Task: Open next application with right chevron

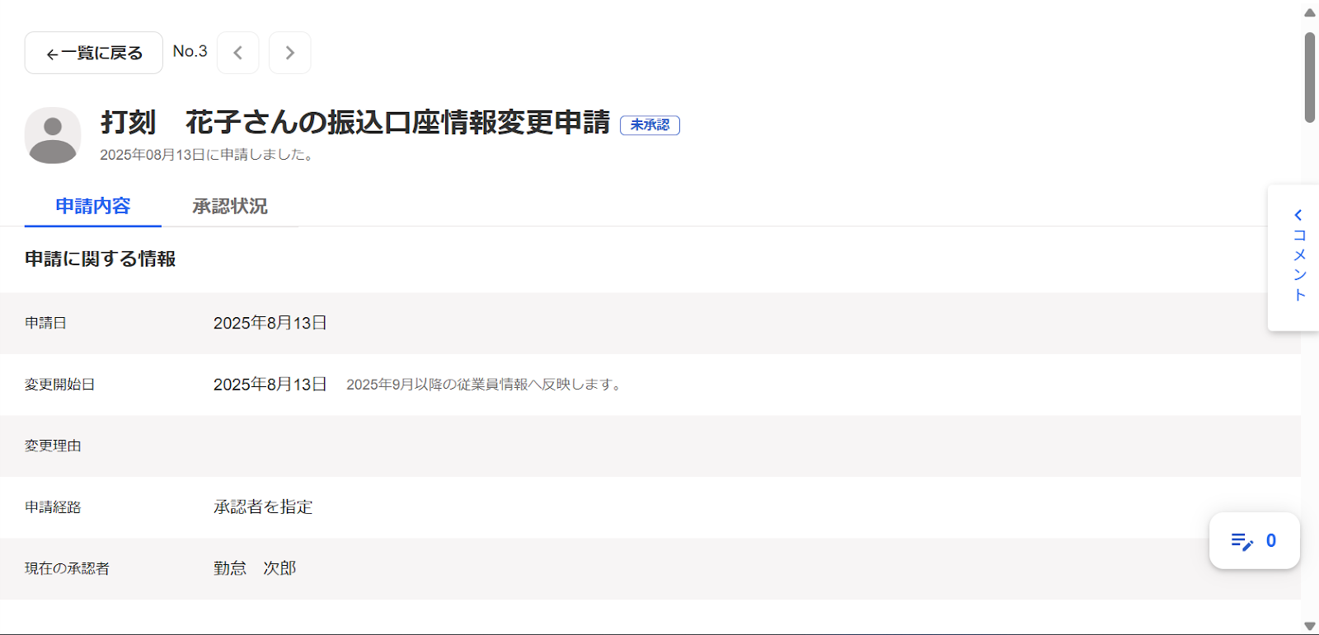Action: pos(290,53)
